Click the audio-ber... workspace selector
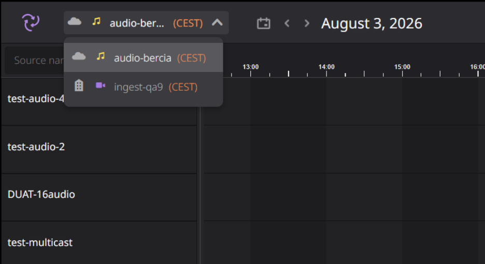Screen dimensions: 485x264 coord(146,23)
